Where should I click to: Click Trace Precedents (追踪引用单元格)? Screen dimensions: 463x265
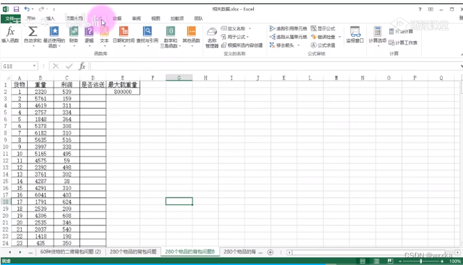point(288,29)
